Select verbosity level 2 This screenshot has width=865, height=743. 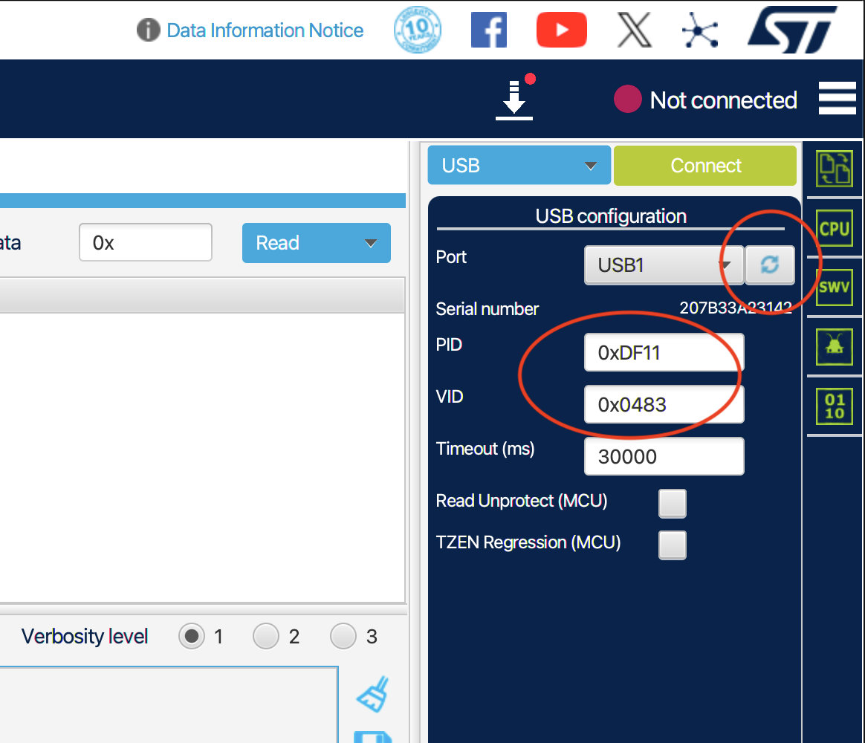coord(266,637)
